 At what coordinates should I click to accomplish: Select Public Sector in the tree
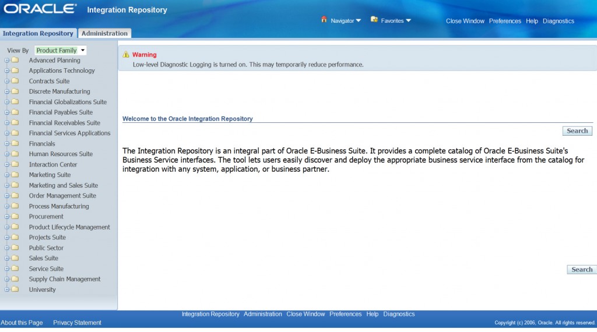pos(46,248)
